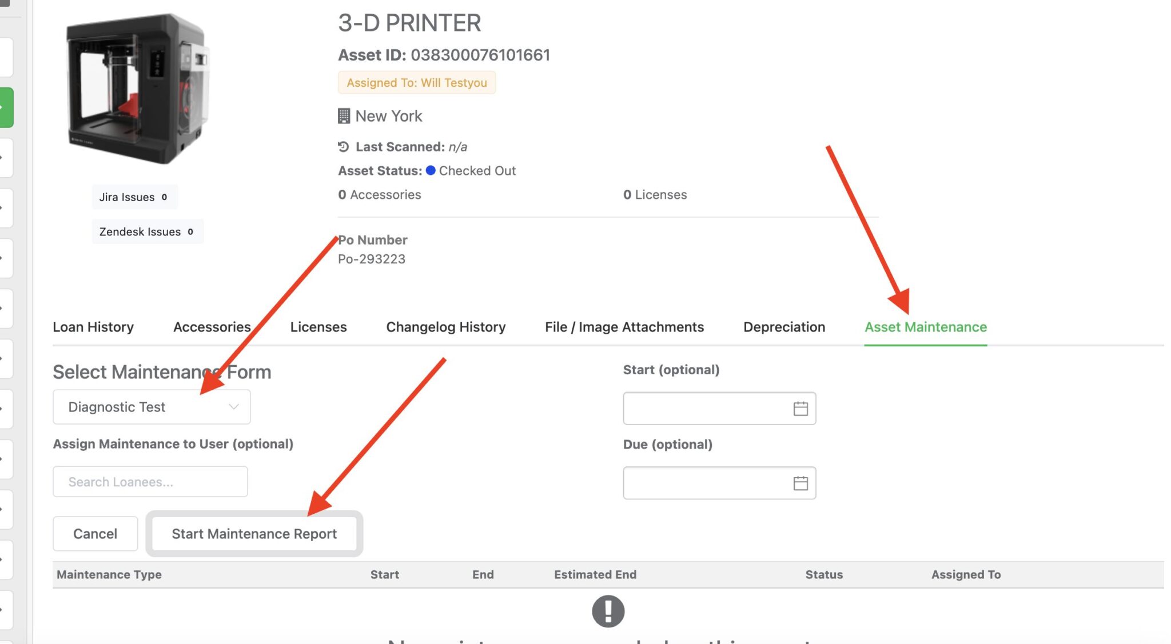Click the Asset Status blue indicator dot
Screen dimensions: 1171x644
[430, 170]
